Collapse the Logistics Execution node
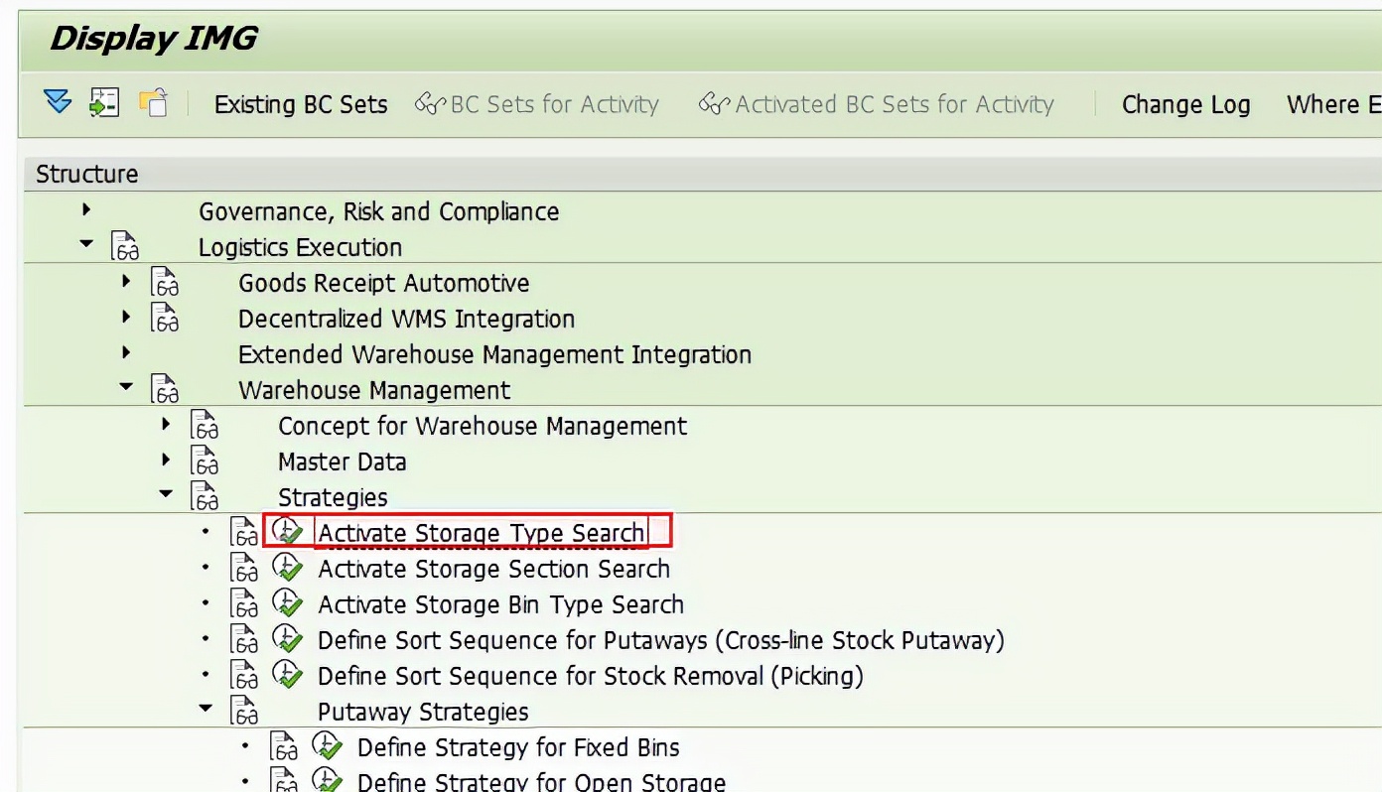 pyautogui.click(x=86, y=245)
